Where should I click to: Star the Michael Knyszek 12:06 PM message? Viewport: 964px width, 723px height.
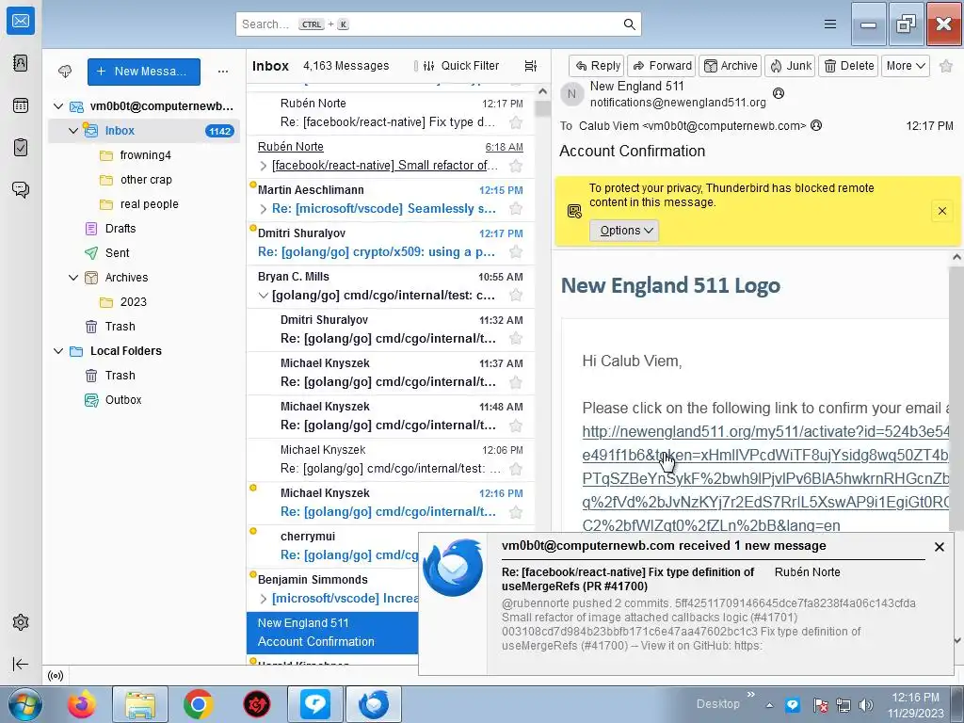(x=516, y=469)
